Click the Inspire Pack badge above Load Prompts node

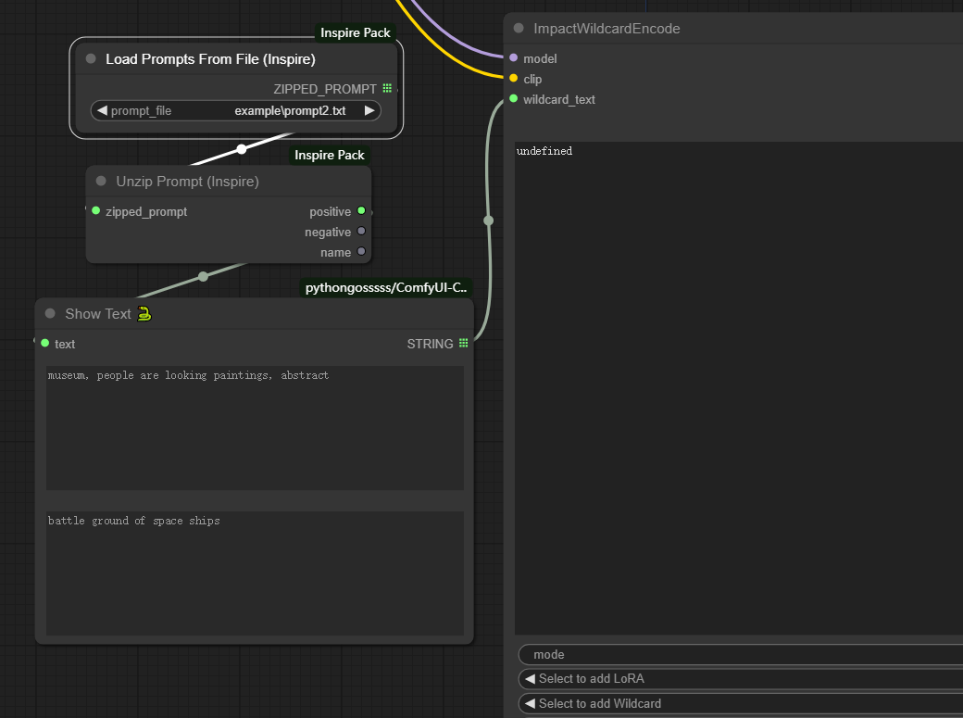click(x=355, y=32)
